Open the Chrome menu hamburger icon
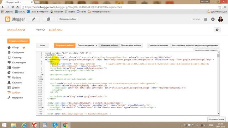 click(x=225, y=7)
